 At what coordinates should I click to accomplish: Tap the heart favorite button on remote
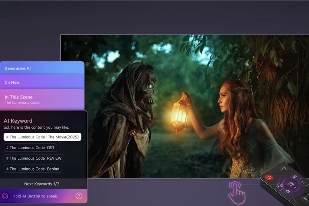pos(284,169)
